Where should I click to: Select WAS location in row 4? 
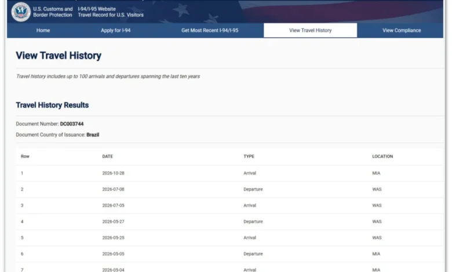377,221
